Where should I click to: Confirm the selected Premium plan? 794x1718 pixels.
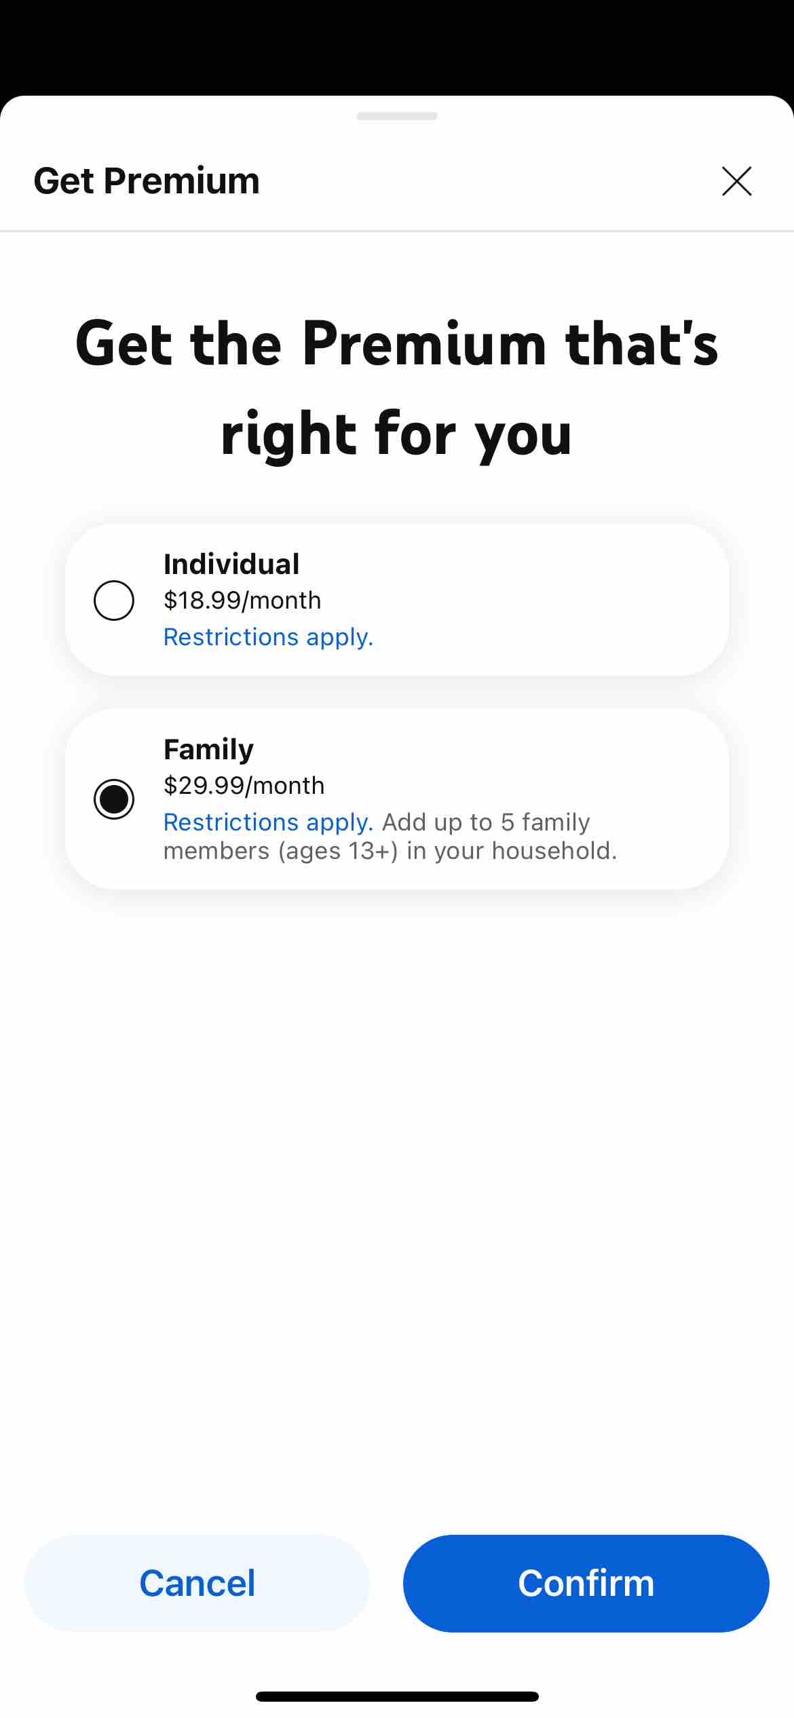pos(586,1583)
